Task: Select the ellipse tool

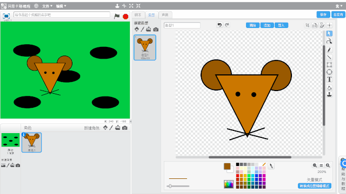Action: pyautogui.click(x=329, y=72)
